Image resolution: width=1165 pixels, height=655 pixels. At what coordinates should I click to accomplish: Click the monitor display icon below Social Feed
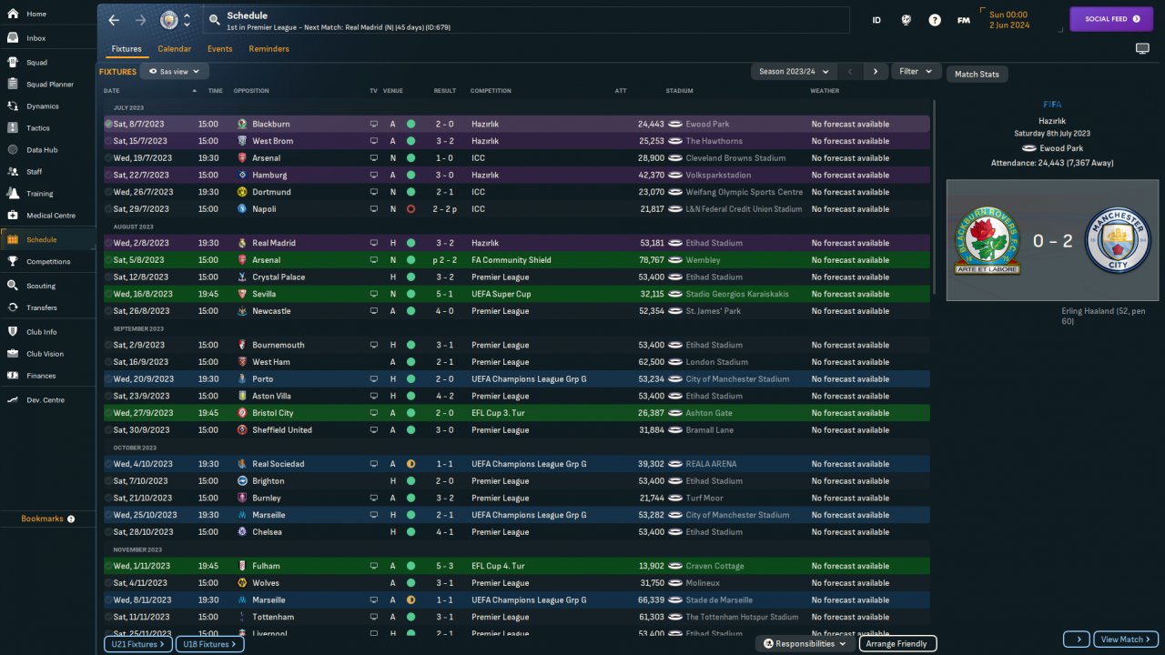click(1142, 48)
